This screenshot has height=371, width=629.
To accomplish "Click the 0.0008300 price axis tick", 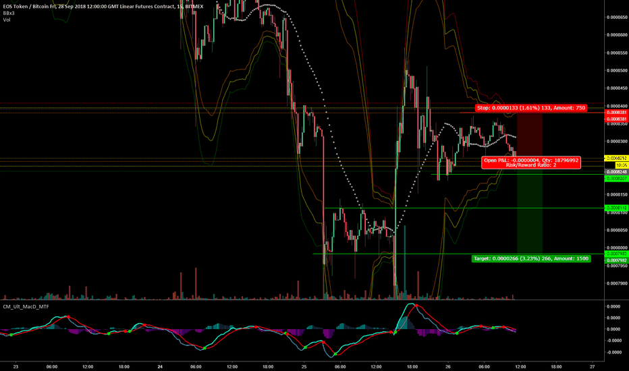I will [x=617, y=141].
